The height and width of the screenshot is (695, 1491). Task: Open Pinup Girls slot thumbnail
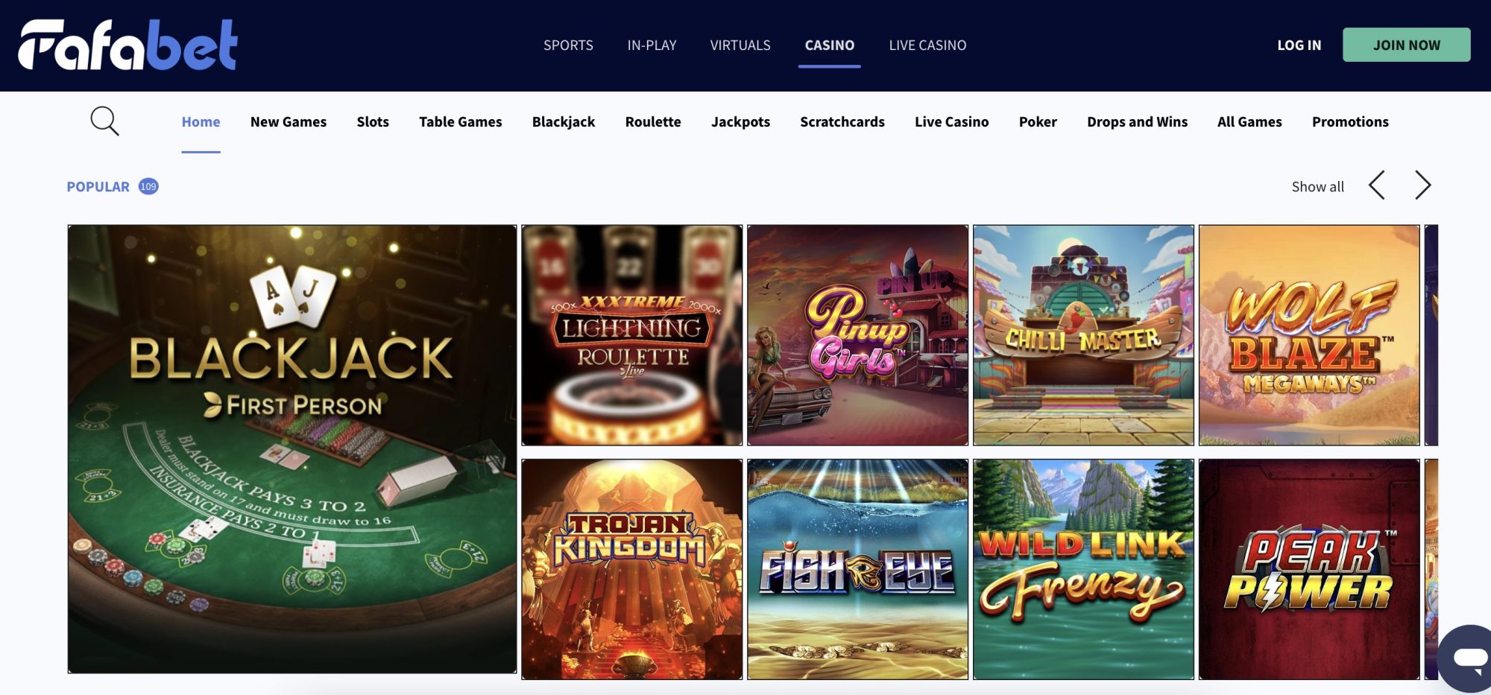858,335
